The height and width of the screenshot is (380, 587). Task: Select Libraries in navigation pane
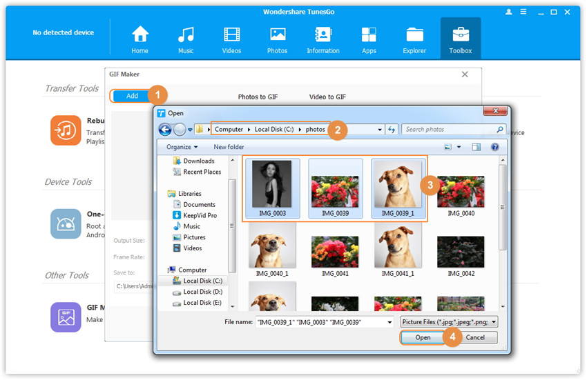(185, 193)
